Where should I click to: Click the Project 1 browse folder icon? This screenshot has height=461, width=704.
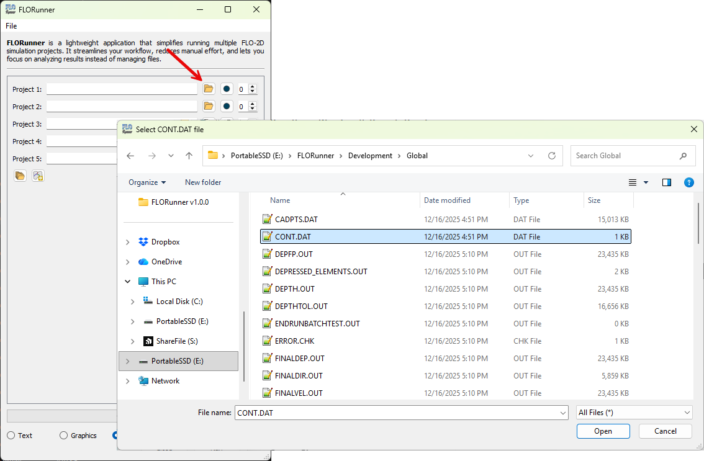(209, 89)
